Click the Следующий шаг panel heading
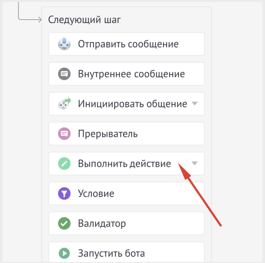 (x=84, y=20)
